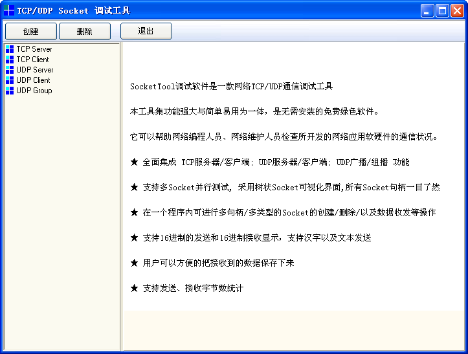Click the line '全面集成 TCP服务器/客户端'
The height and width of the screenshot is (354, 468).
pos(270,162)
